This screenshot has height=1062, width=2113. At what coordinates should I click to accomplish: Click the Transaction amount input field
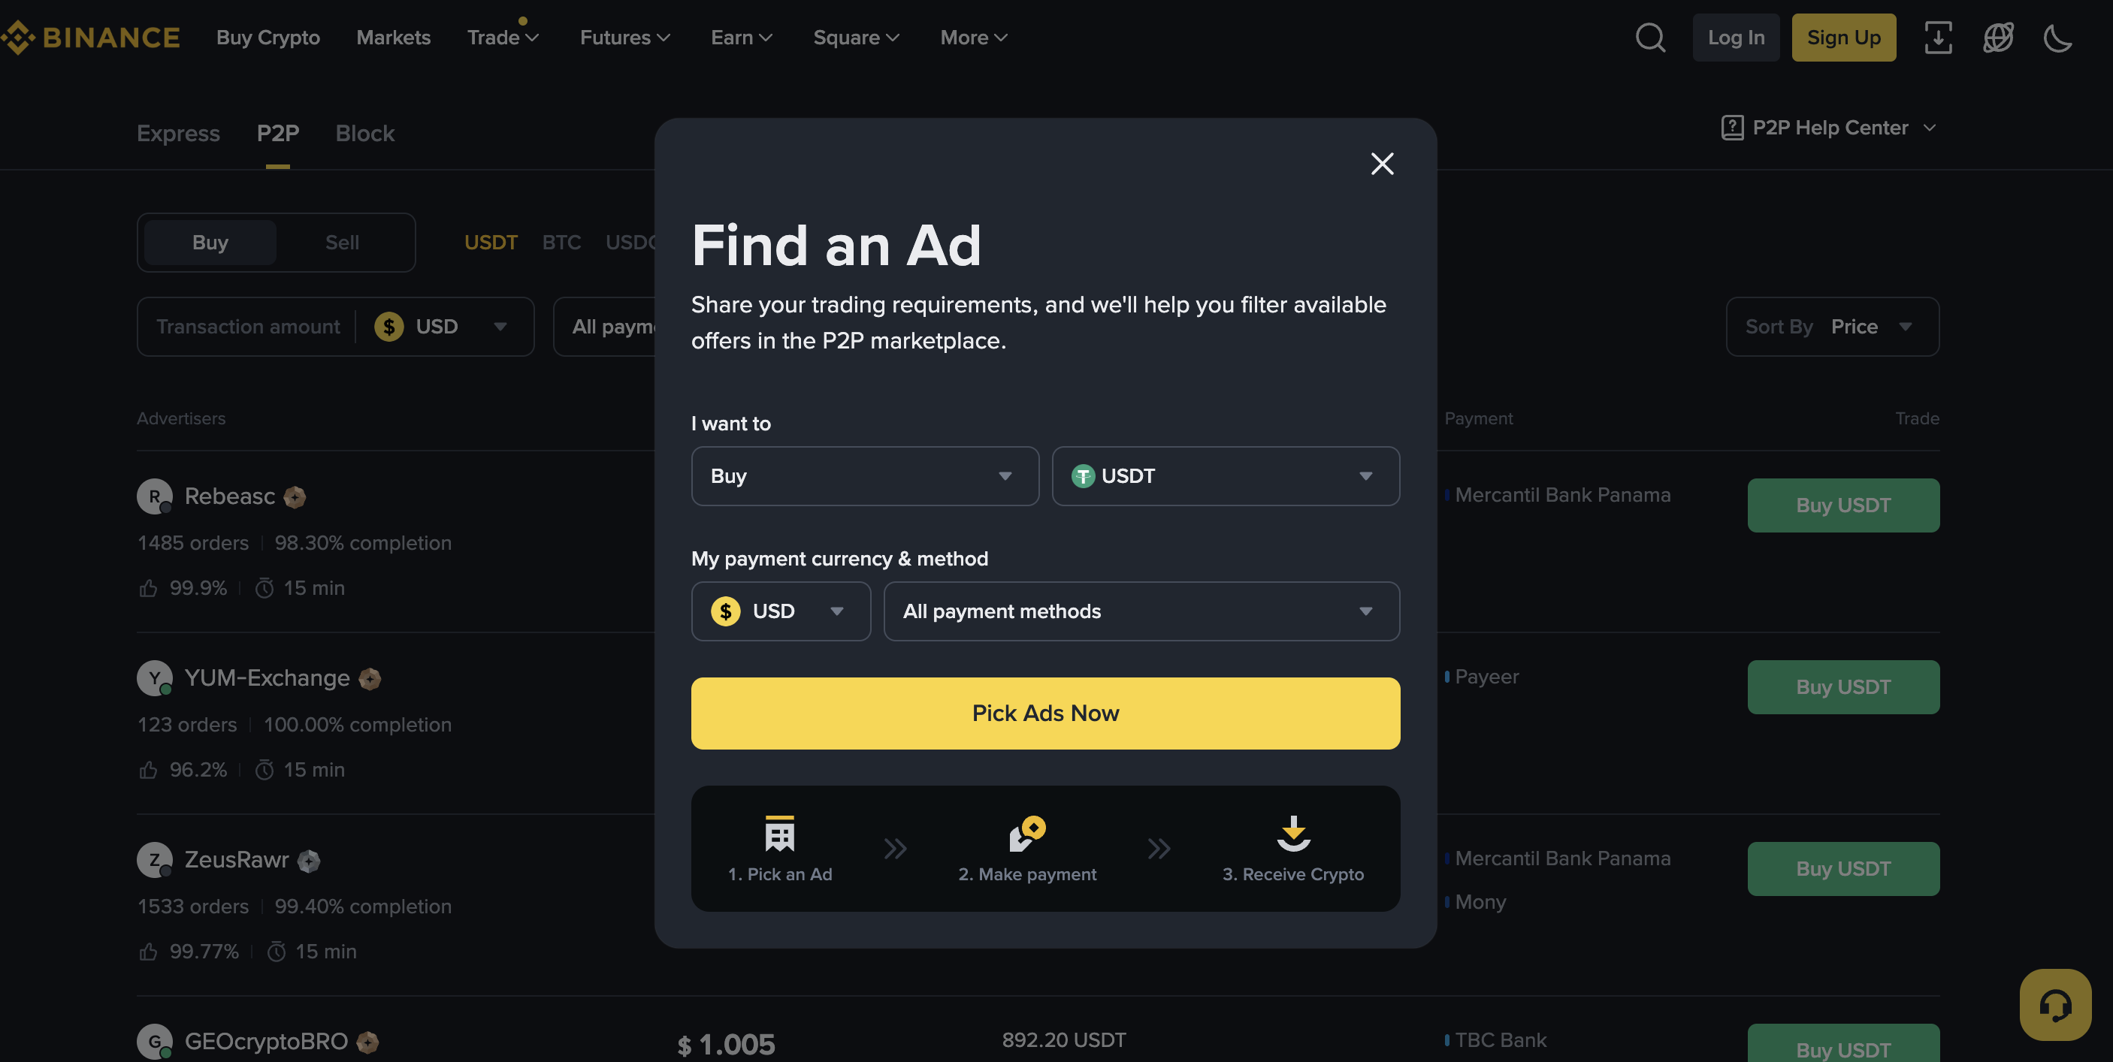248,327
